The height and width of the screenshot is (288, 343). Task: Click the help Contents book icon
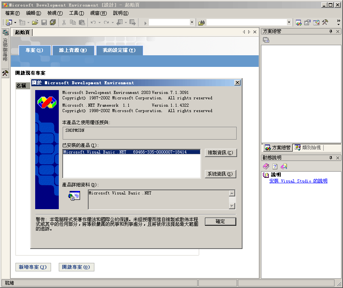[x=266, y=166]
